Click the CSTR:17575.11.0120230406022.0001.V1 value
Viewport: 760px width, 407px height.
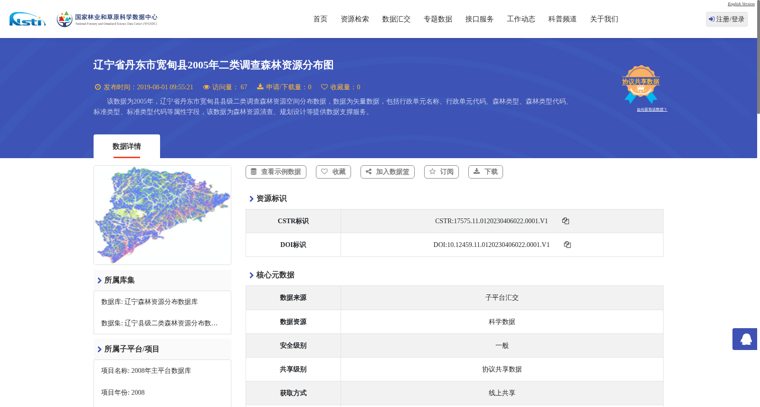click(492, 221)
